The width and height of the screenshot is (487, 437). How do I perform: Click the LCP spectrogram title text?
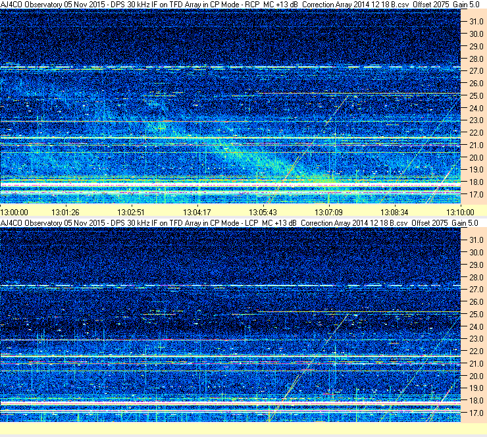click(x=239, y=223)
